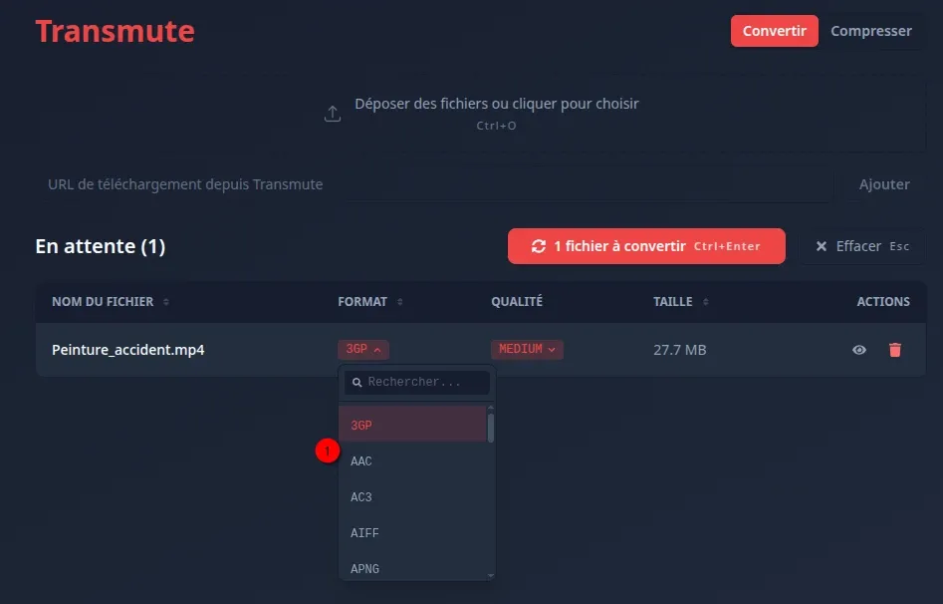Click the format list scroll-down arrow
Viewport: 943px width, 604px height.
pyautogui.click(x=491, y=576)
